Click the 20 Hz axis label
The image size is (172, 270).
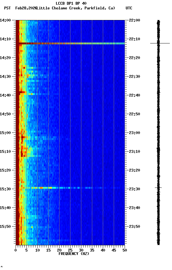(59, 250)
